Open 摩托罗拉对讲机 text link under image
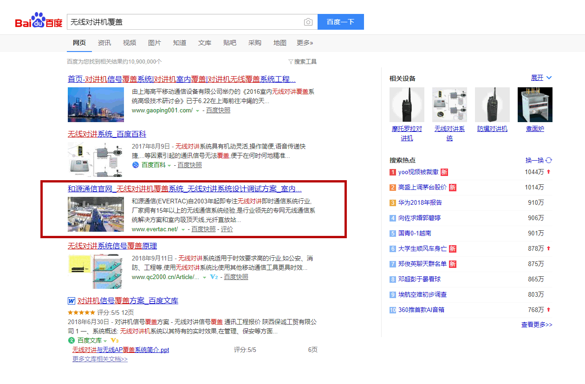The image size is (585, 384). (407, 133)
